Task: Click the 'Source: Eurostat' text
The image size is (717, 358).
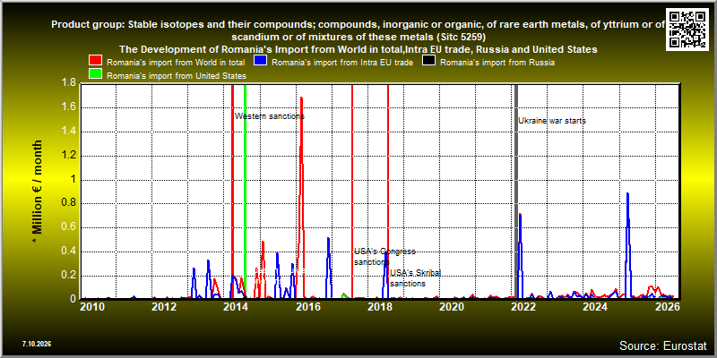Action: coord(663,345)
